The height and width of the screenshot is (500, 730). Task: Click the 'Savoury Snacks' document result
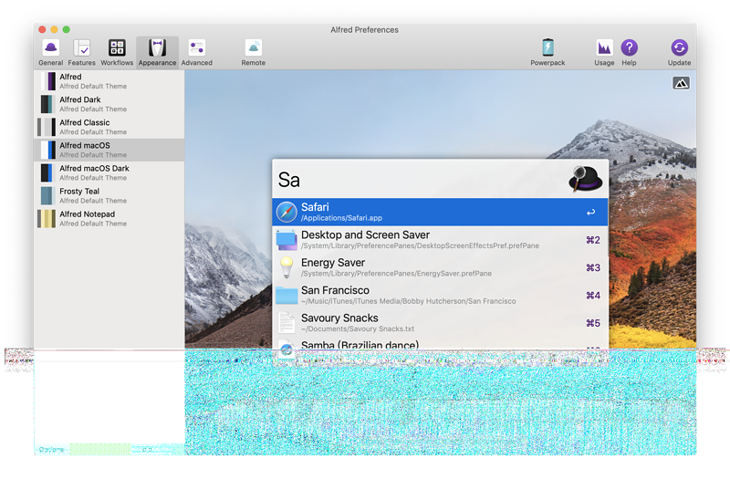click(441, 323)
